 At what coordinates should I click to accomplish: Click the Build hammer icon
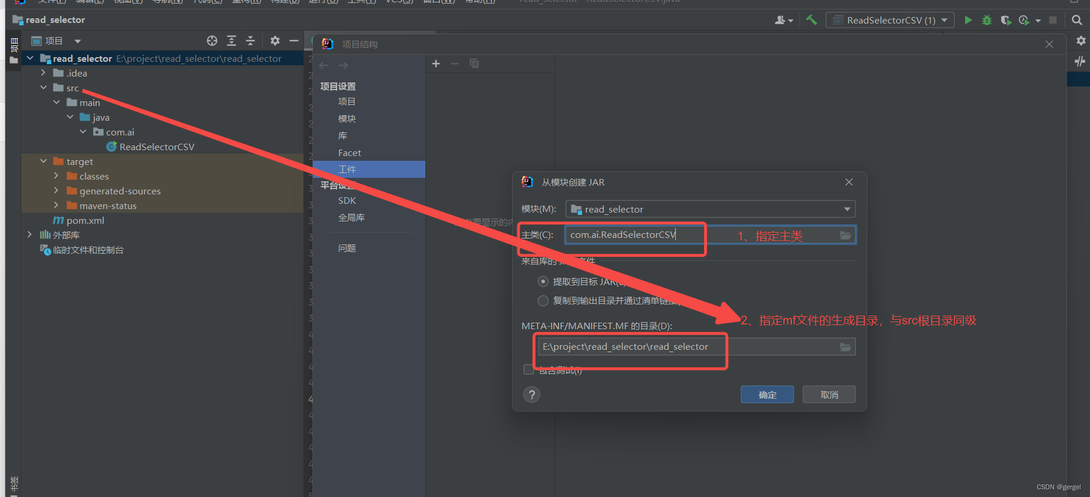tap(812, 20)
